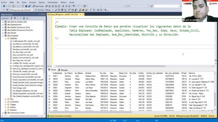Click the Execute query button

[40, 10]
